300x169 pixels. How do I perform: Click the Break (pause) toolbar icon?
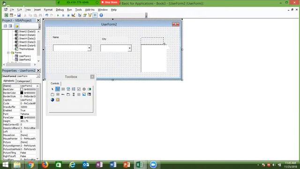63,15
